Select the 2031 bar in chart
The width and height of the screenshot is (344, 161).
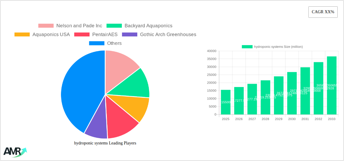point(305,91)
